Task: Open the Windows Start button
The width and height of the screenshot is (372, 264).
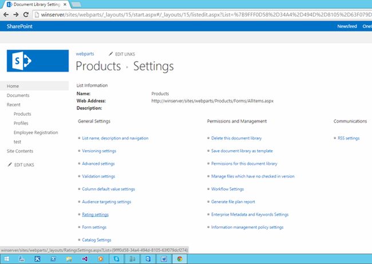Action: [7, 259]
